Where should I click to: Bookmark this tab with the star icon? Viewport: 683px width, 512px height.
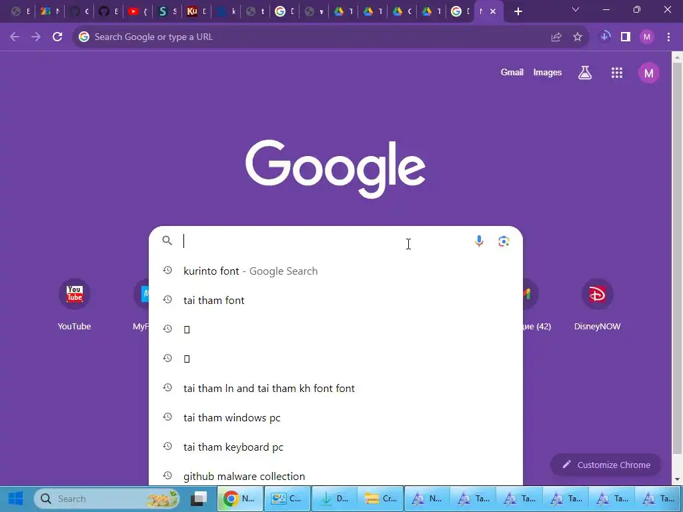tap(578, 37)
